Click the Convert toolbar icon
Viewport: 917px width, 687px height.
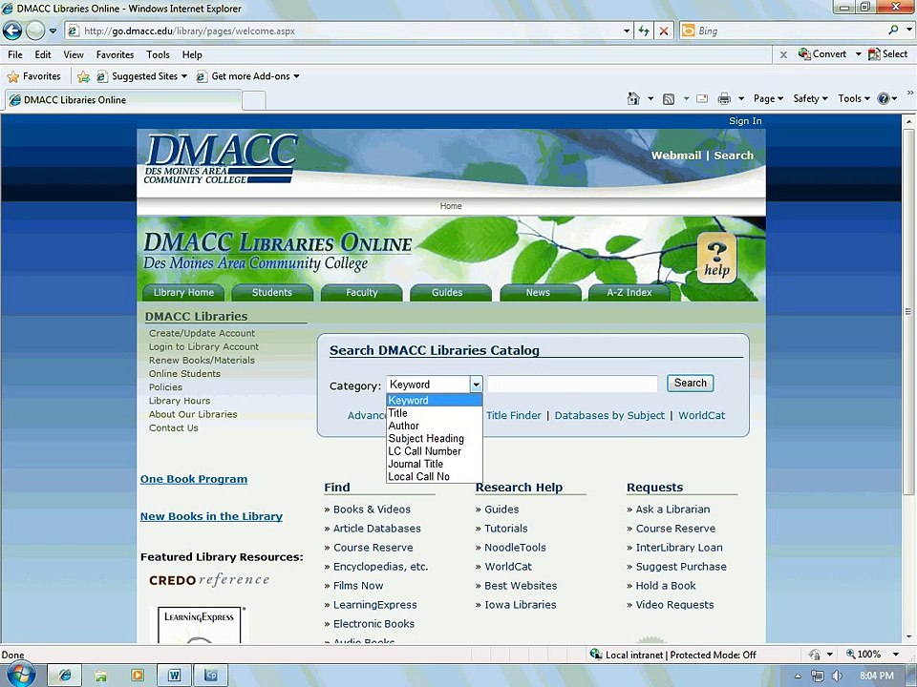pos(822,53)
